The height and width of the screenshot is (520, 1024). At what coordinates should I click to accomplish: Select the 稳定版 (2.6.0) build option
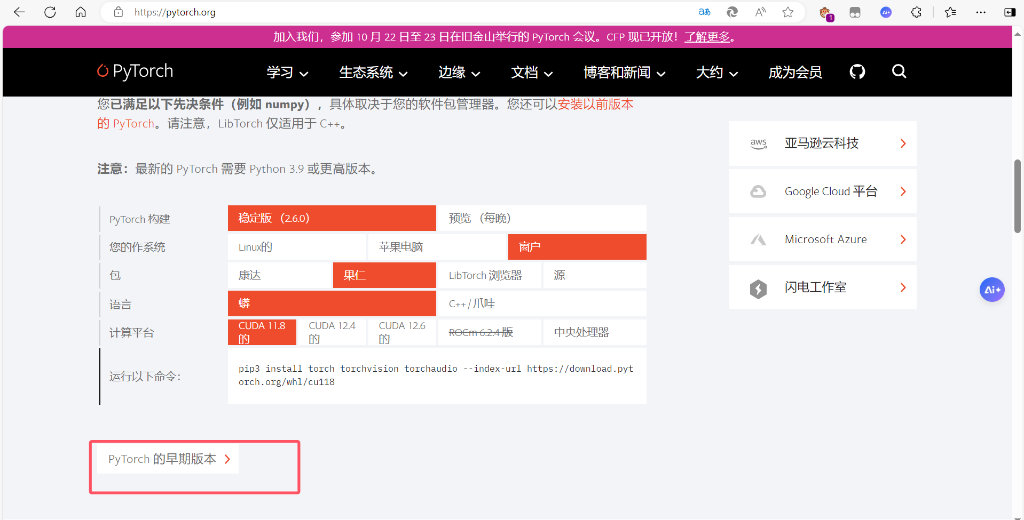pos(332,218)
